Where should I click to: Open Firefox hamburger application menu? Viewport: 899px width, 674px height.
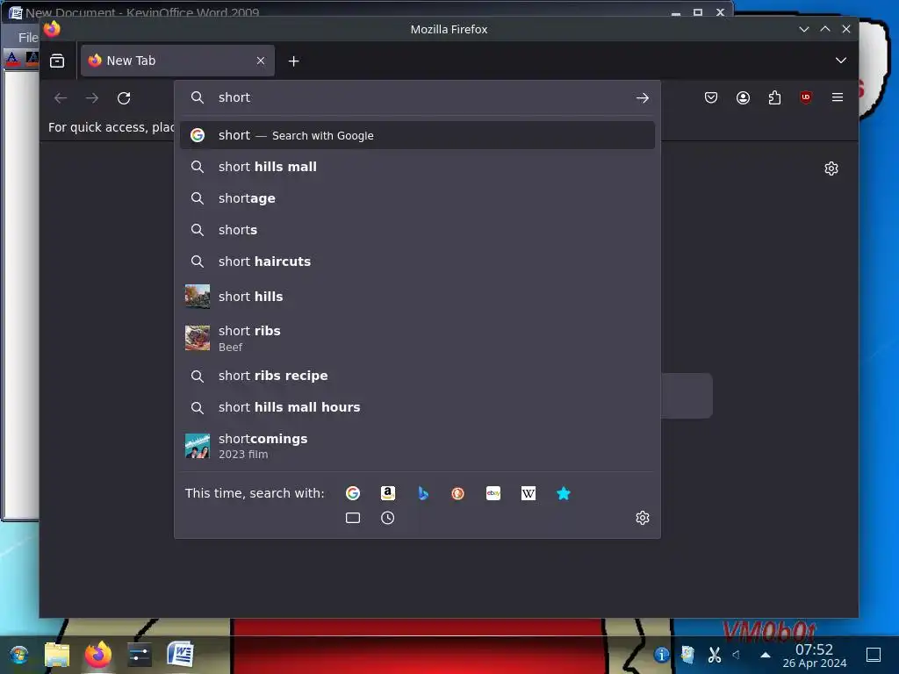click(x=837, y=97)
